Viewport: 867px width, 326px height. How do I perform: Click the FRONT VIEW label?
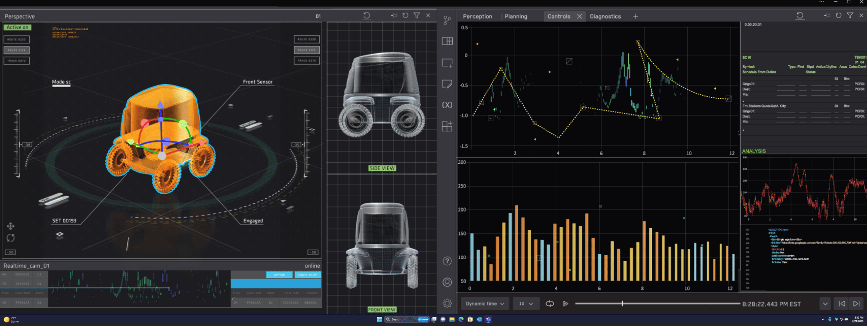pos(382,310)
